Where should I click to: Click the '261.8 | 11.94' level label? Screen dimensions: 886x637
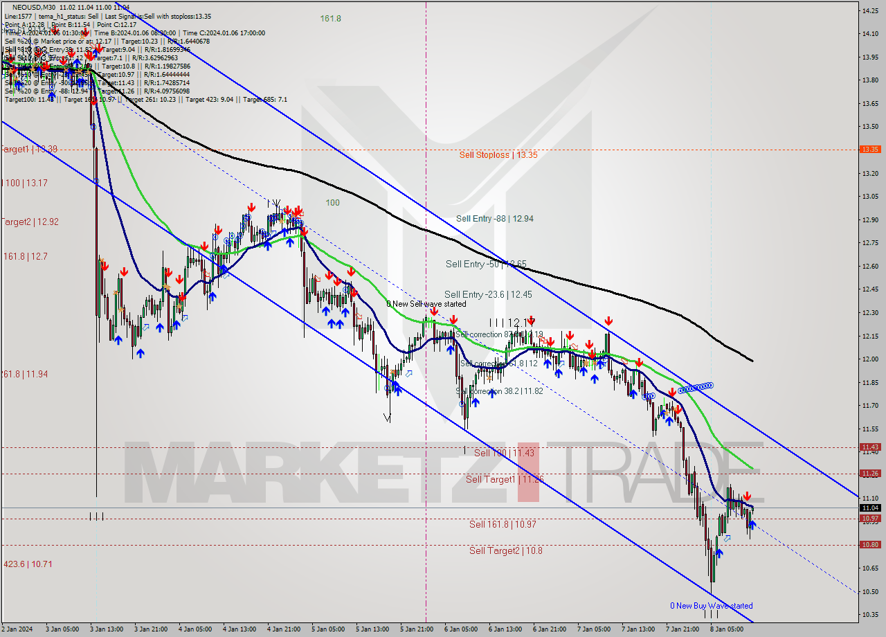[x=24, y=374]
